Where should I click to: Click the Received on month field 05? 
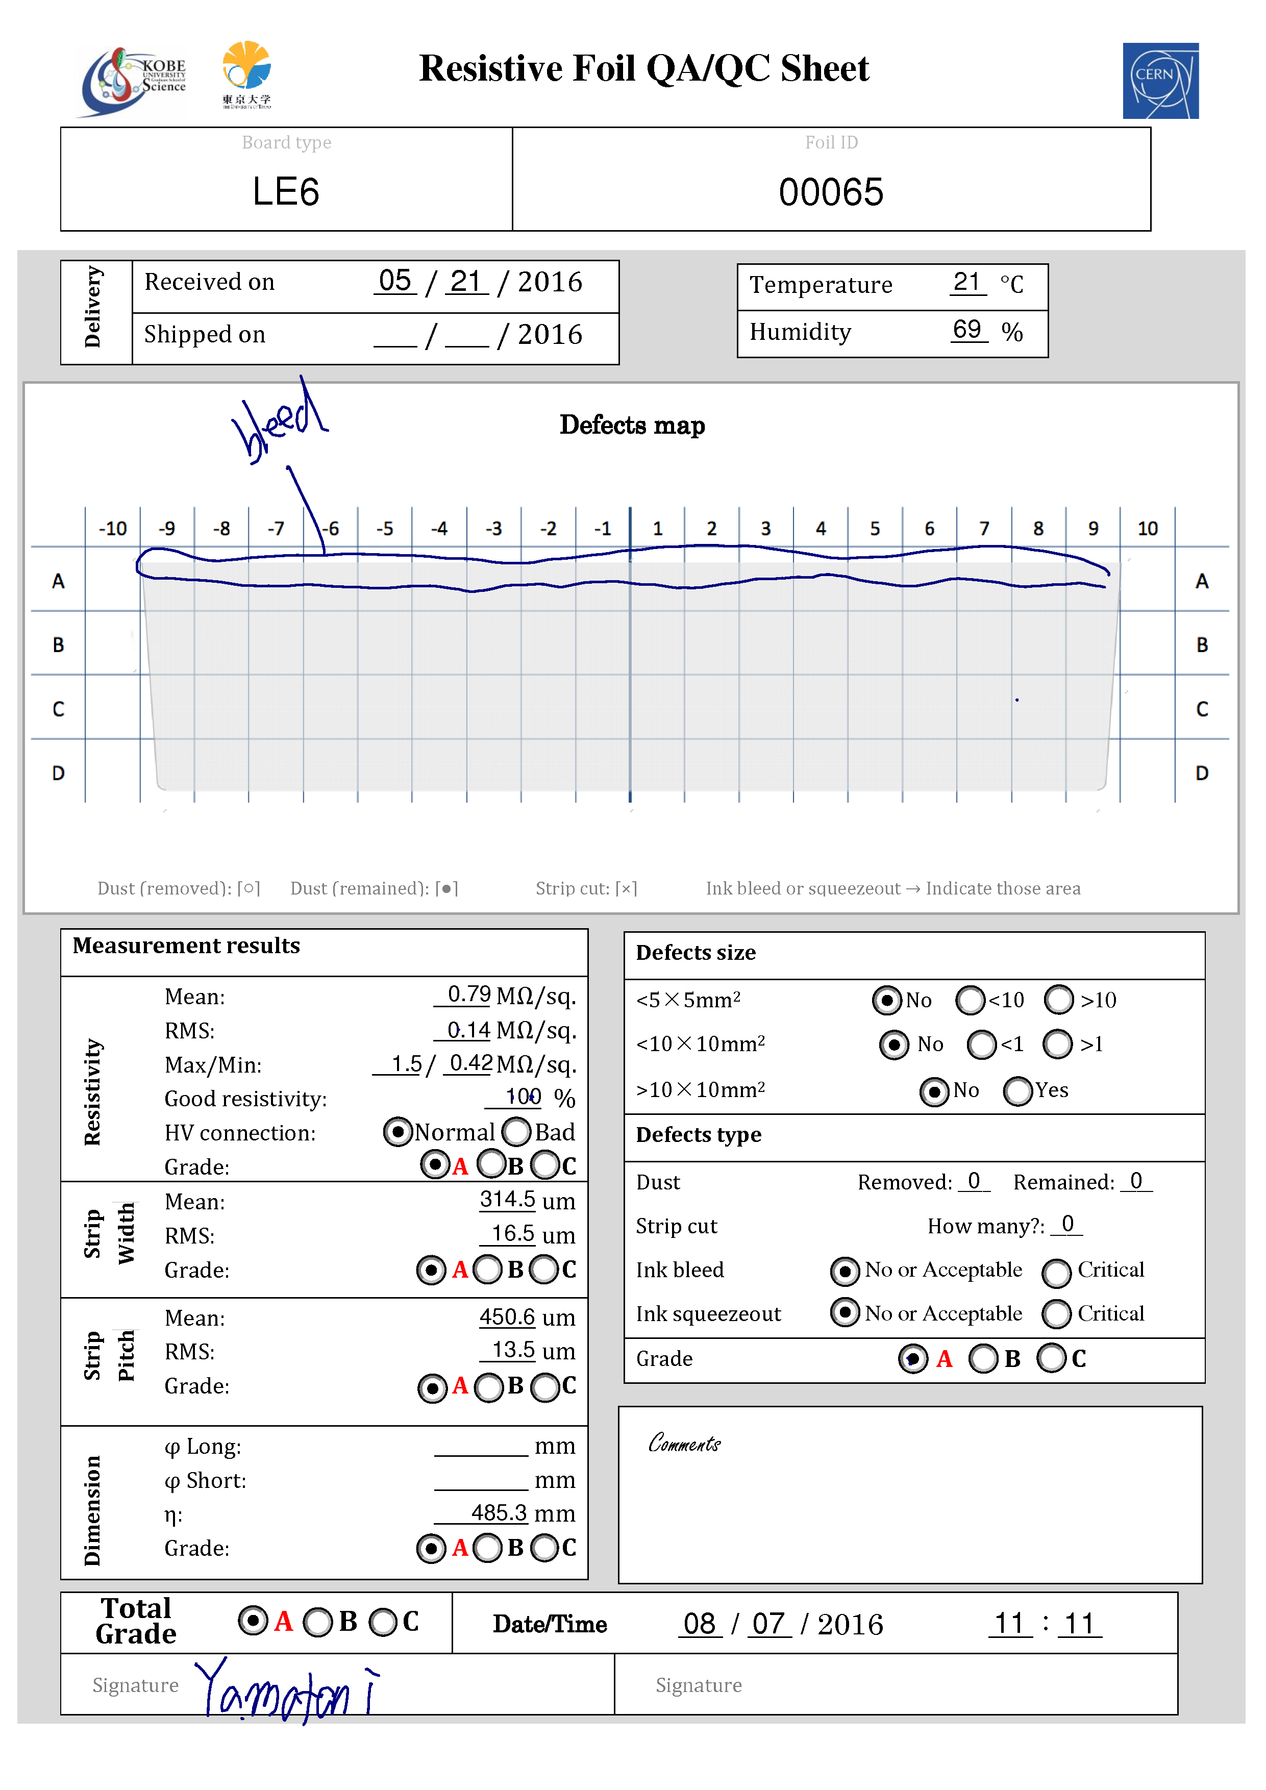point(395,281)
